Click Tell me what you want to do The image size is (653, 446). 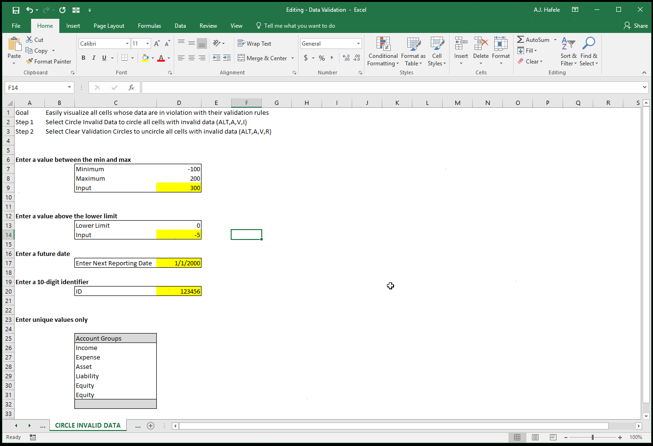pos(295,26)
